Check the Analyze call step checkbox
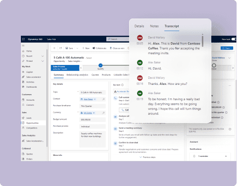 (115, 117)
